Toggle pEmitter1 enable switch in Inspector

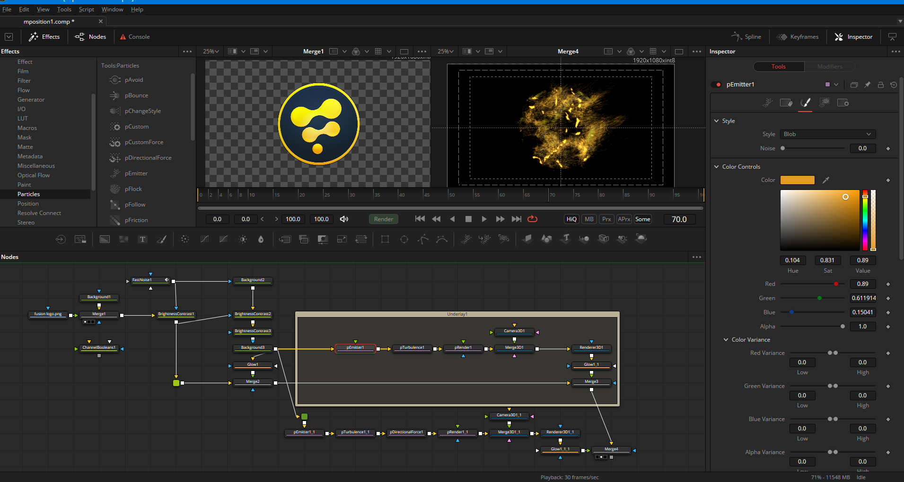pyautogui.click(x=716, y=85)
